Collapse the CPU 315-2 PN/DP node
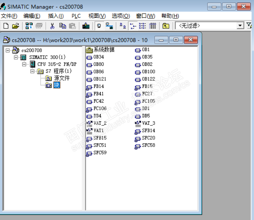Screen dimensions: 254x220 [24, 64]
